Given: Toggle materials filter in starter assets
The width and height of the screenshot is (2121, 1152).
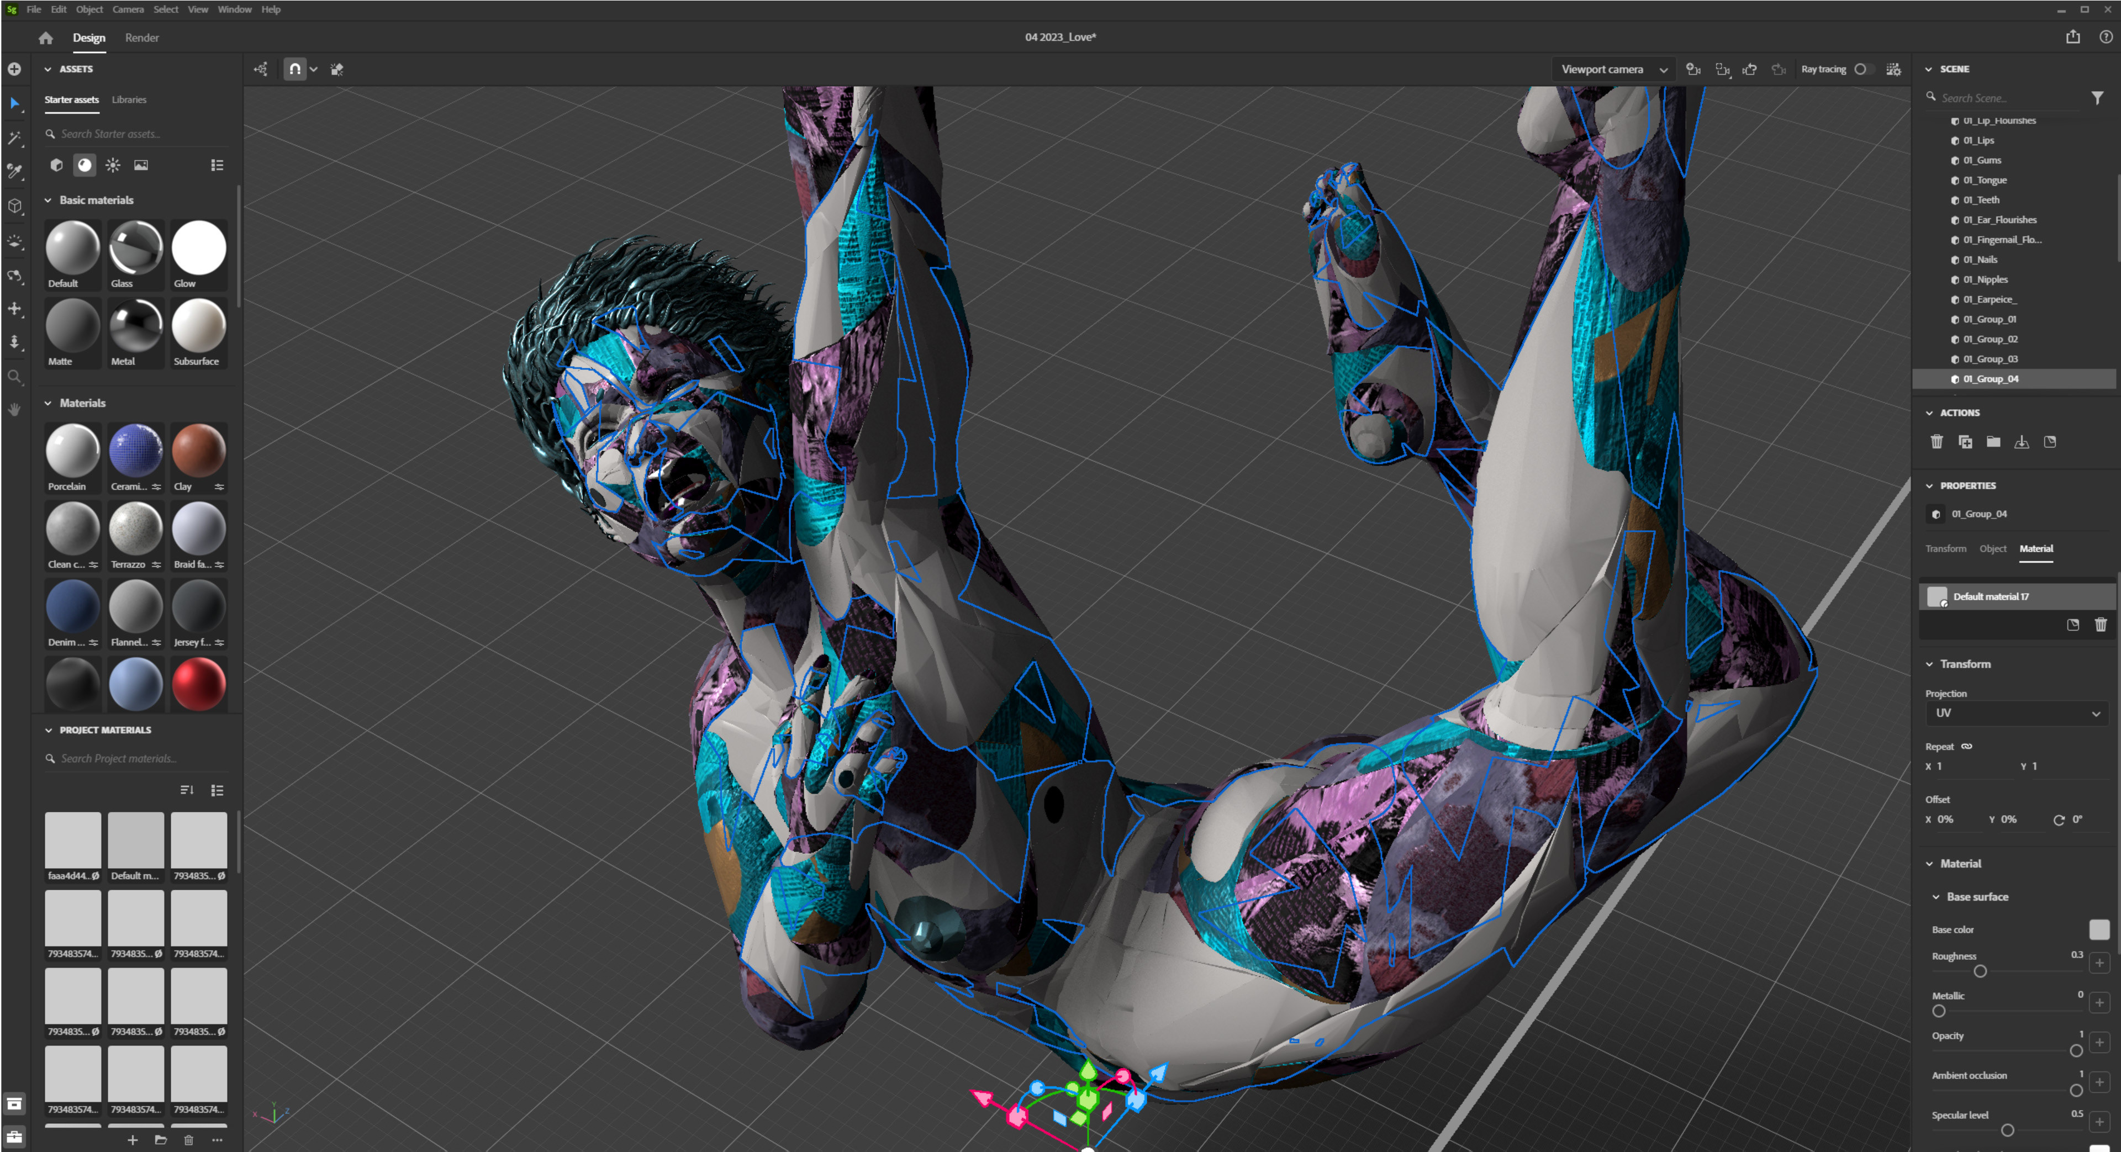Looking at the screenshot, I should click(x=85, y=165).
